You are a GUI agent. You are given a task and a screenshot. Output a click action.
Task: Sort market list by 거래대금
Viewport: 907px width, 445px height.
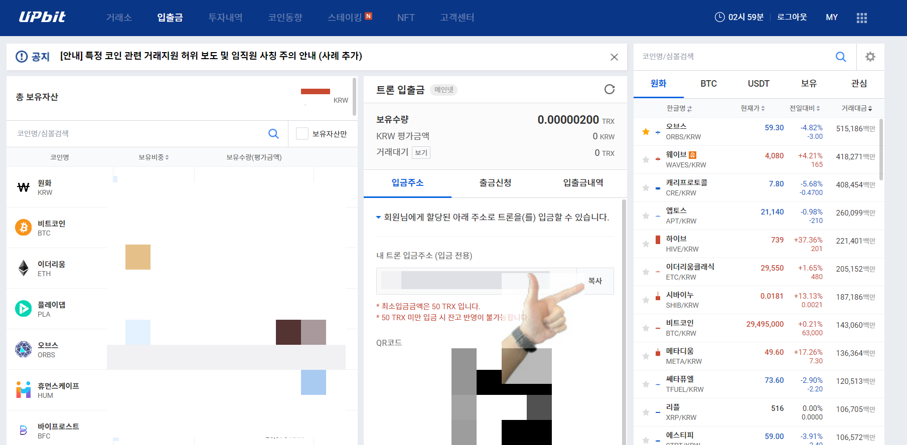pos(857,108)
